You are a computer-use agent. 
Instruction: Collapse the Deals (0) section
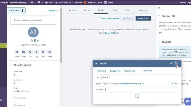[x=159, y=42]
